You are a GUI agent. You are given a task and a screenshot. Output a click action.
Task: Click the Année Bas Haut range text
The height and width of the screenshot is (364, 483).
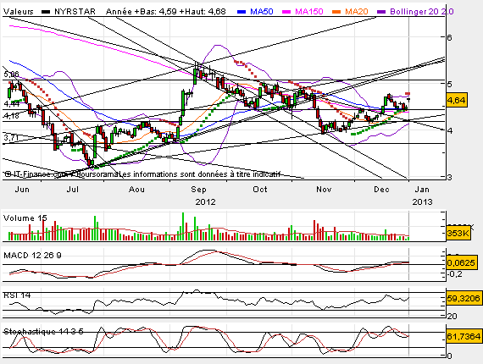166,12
